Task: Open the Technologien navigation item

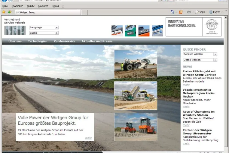Action: click(x=38, y=41)
